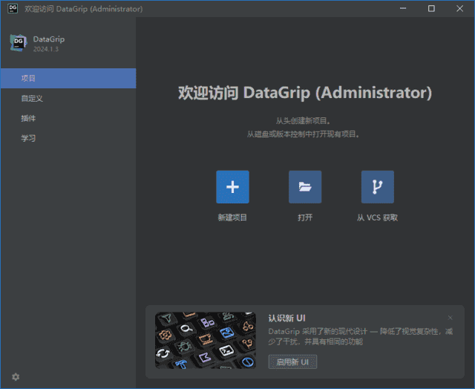The height and width of the screenshot is (389, 475).
Task: Click the open folder icon
Action: pyautogui.click(x=305, y=187)
